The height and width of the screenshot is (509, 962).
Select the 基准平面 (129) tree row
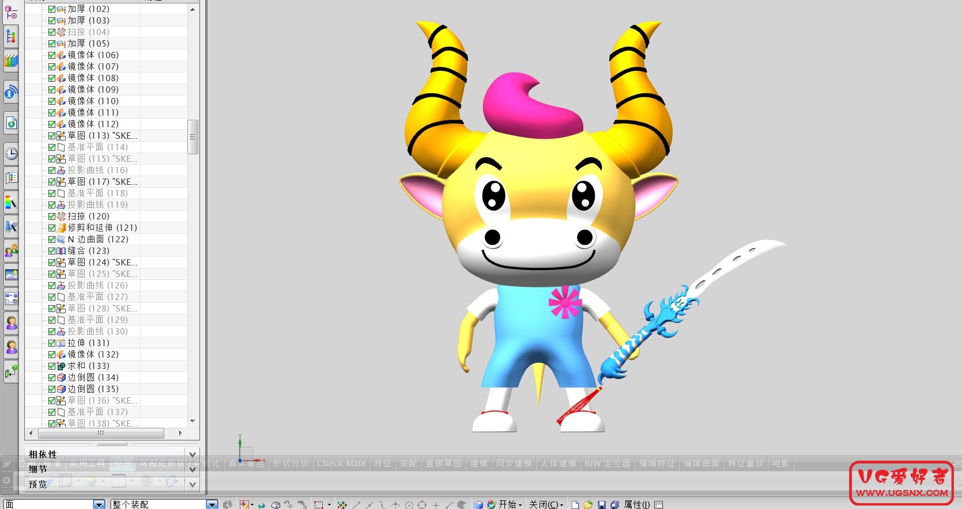tap(106, 320)
